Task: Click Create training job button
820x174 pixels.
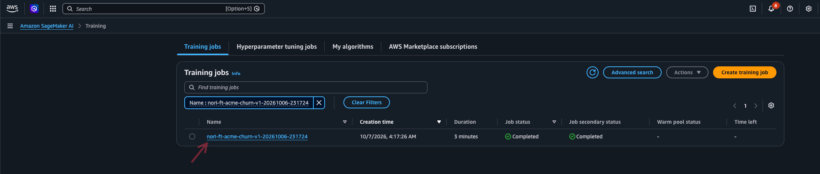Action: [745, 72]
